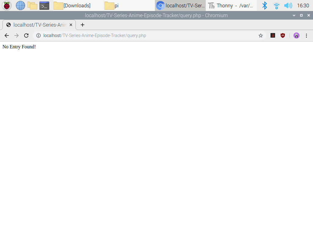
Task: View site information for localhost
Action: click(39, 35)
